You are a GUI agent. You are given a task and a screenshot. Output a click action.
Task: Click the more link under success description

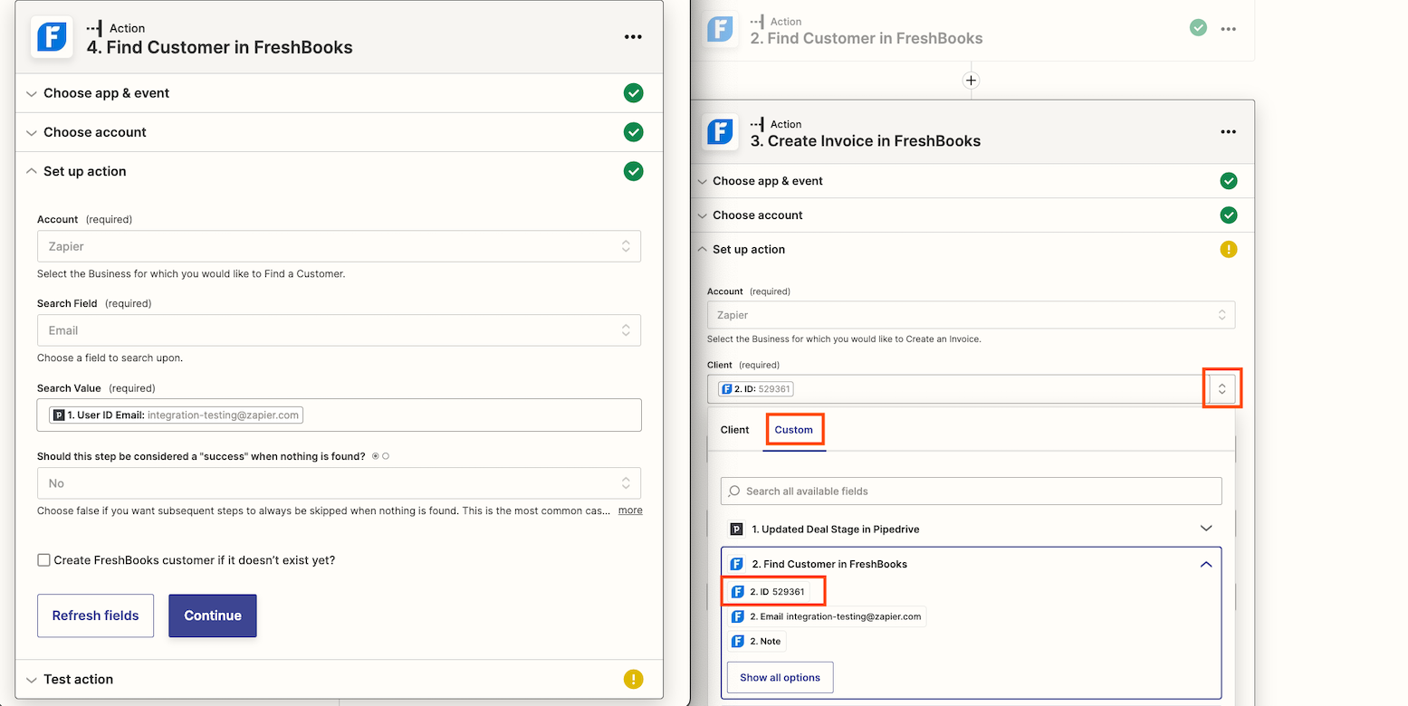630,510
